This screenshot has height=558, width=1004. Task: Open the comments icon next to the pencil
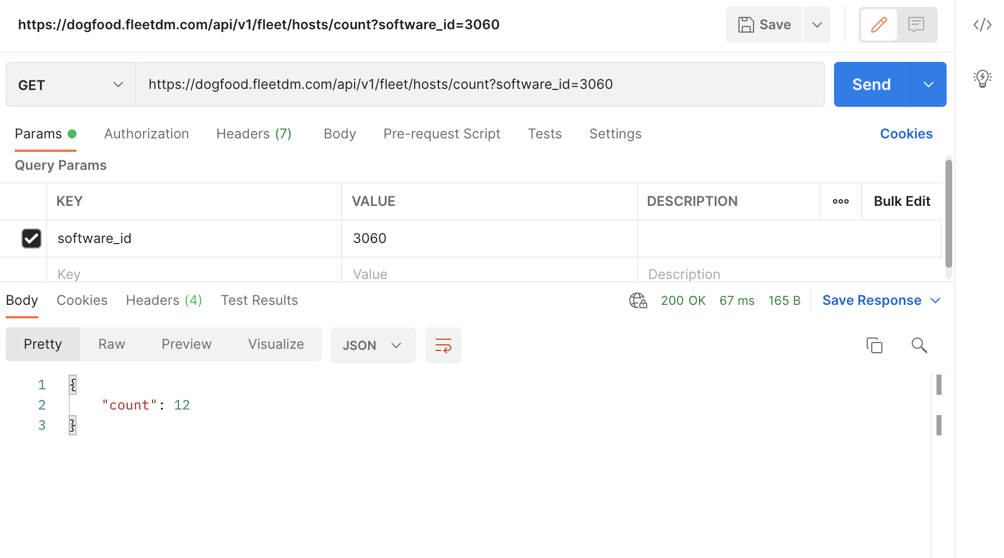click(917, 24)
